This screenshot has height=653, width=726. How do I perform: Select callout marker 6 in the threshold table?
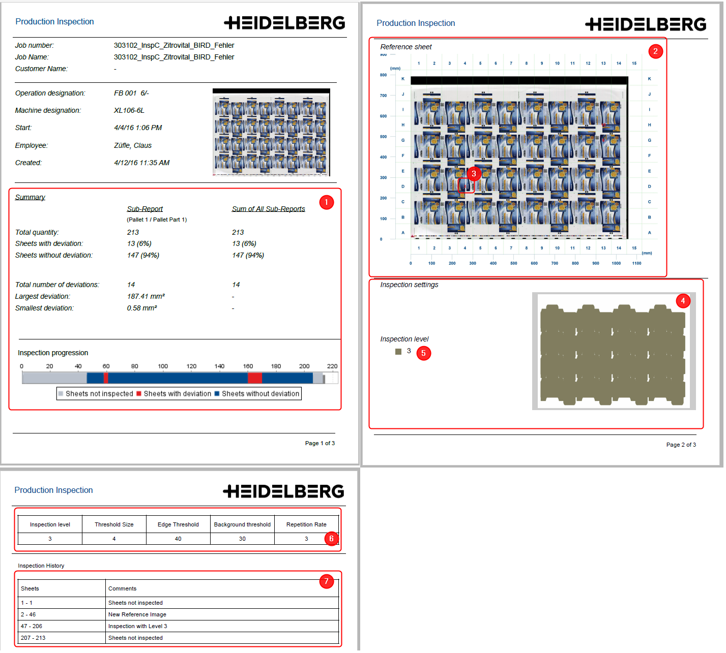331,539
